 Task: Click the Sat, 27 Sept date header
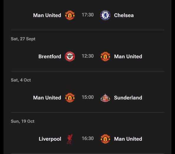(23, 39)
